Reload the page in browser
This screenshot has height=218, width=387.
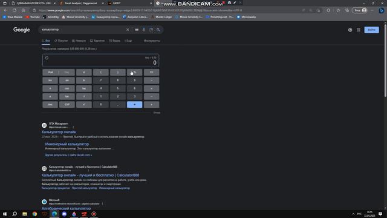[x=15, y=10]
